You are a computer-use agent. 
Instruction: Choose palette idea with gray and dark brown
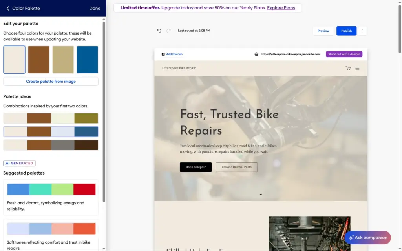point(51,145)
